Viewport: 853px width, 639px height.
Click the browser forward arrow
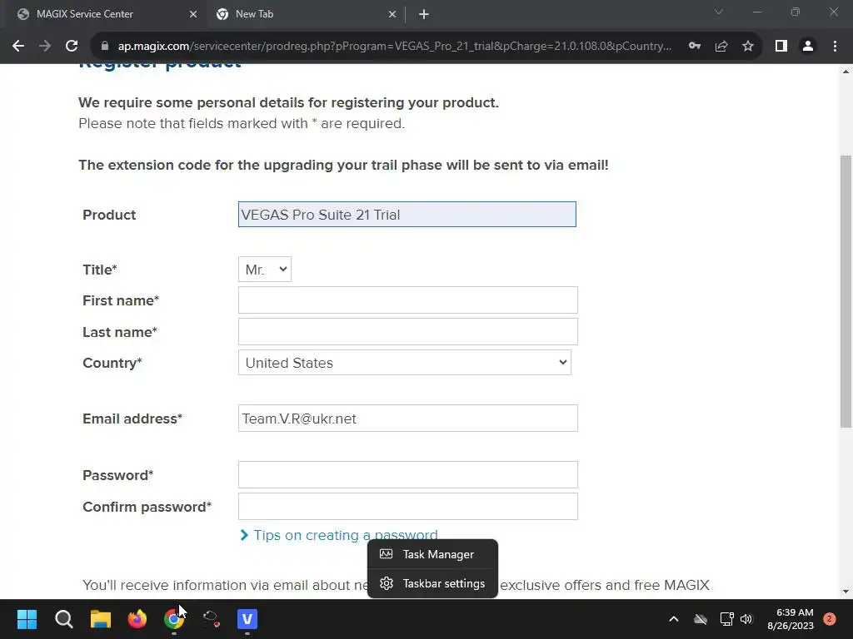(x=45, y=47)
